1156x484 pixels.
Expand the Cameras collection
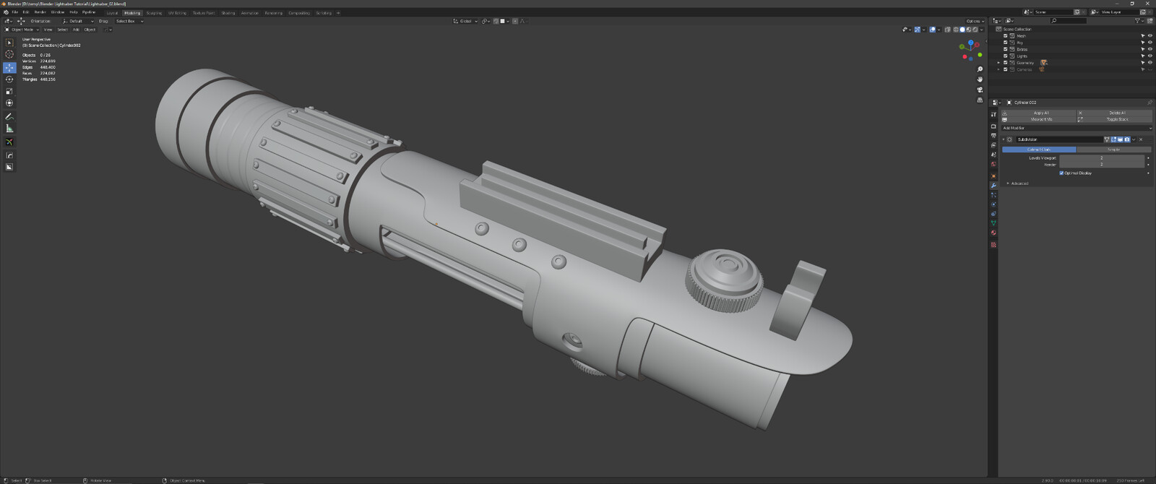[x=998, y=69]
